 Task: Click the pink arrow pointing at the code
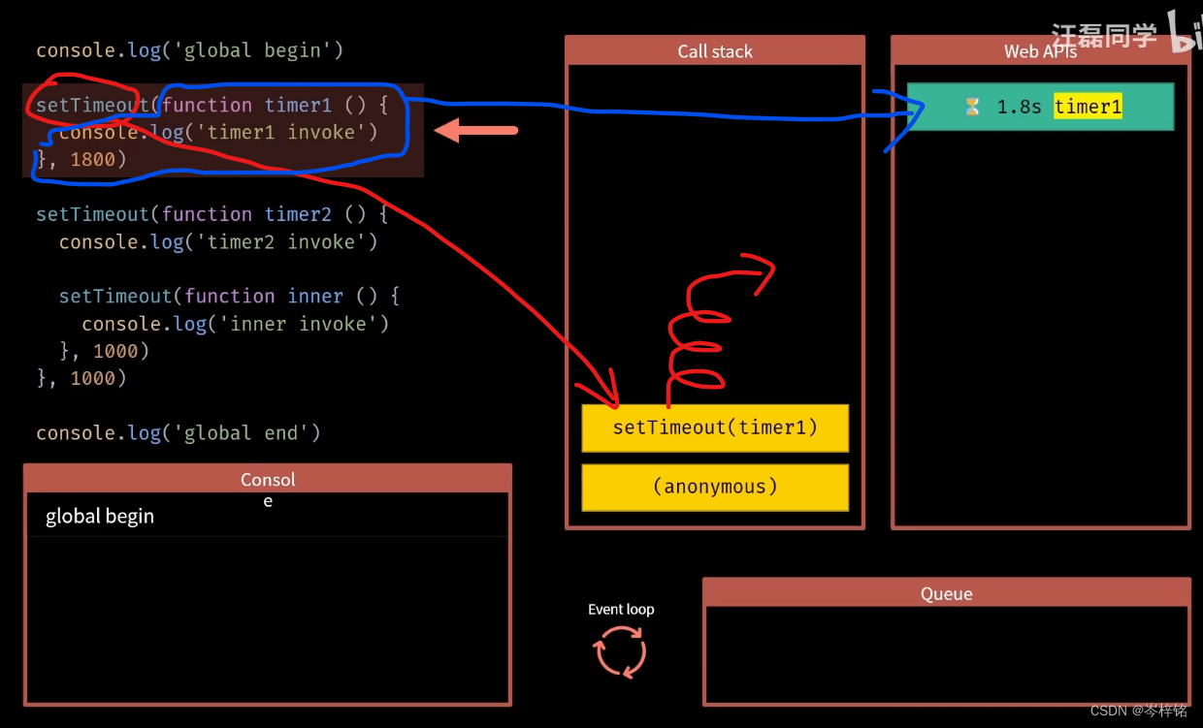(475, 130)
